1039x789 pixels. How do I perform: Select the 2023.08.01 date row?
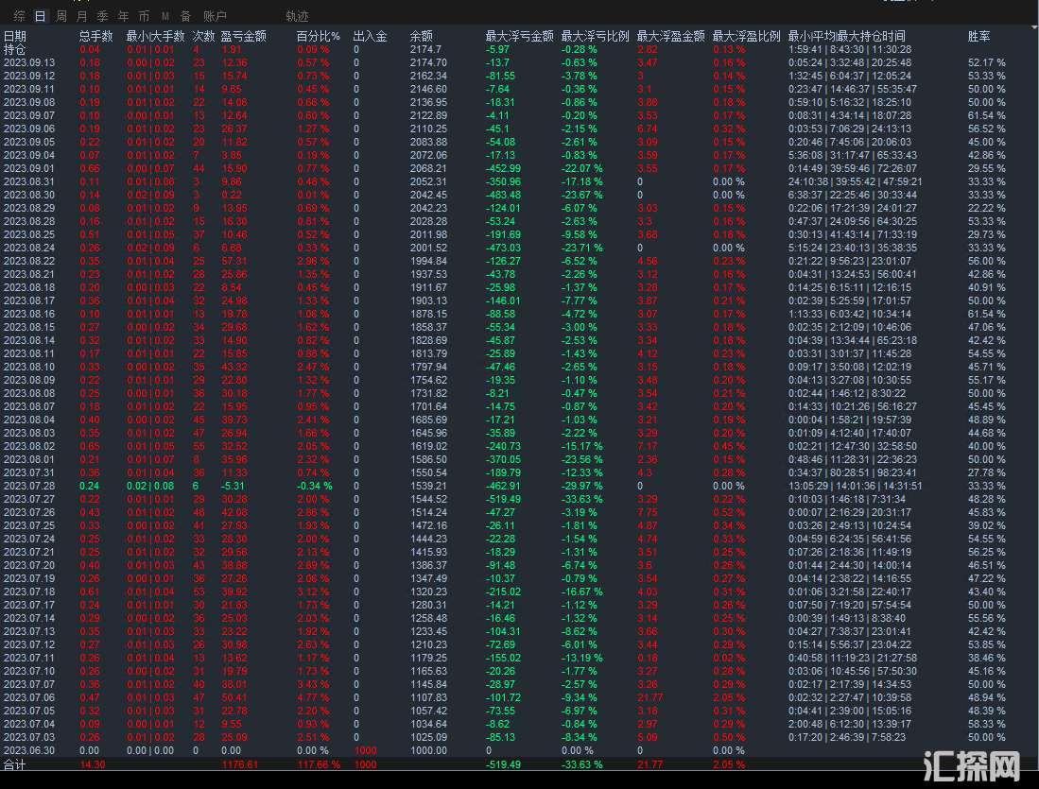520,459
